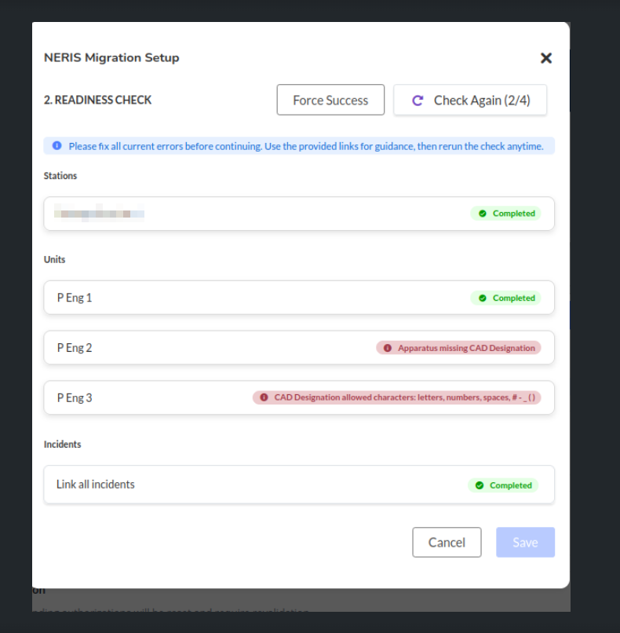Click green check icon for Link all incidents

479,485
